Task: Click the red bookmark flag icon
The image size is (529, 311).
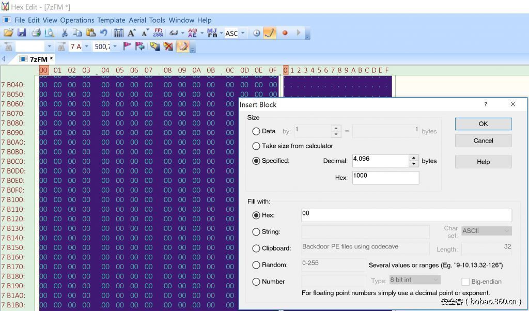Action: tap(127, 46)
